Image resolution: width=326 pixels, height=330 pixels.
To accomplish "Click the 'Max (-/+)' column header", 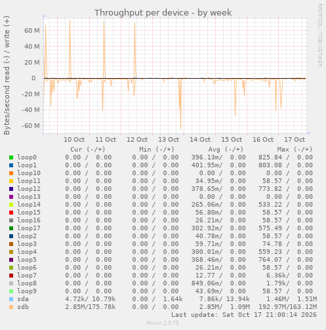I will (x=295, y=150).
